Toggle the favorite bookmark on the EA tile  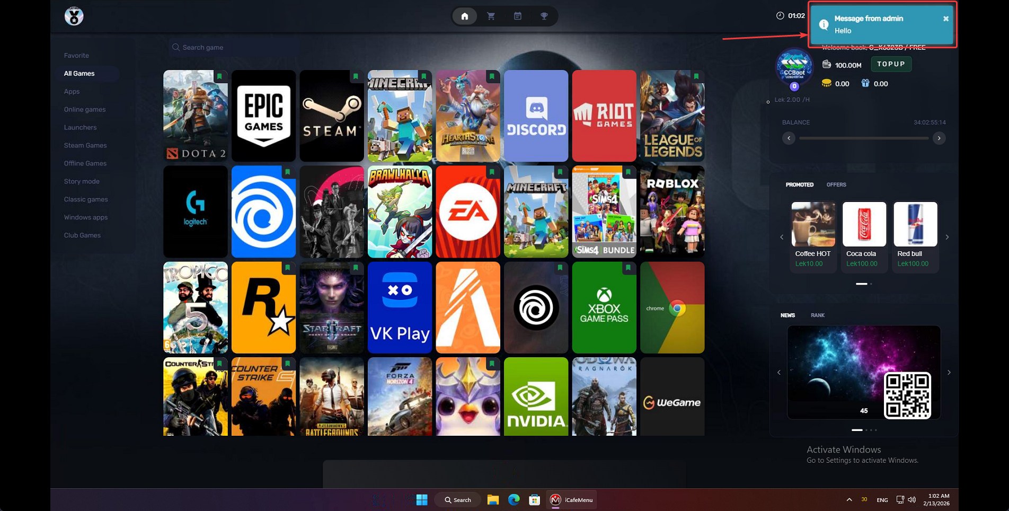coord(492,172)
